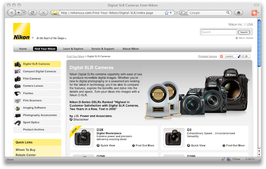The image size is (266, 169).
Task: Click the Imaging Software category text
Action: pyautogui.click(x=34, y=108)
